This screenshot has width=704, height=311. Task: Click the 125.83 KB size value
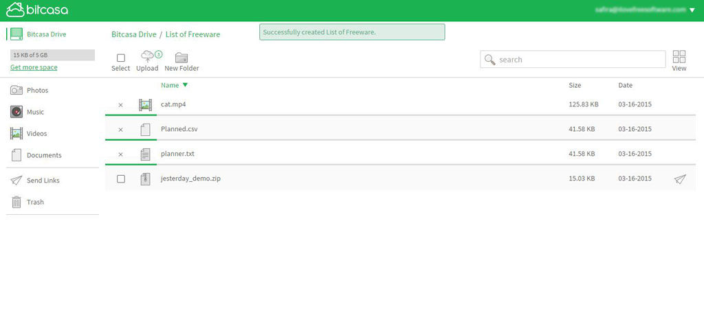[583, 104]
